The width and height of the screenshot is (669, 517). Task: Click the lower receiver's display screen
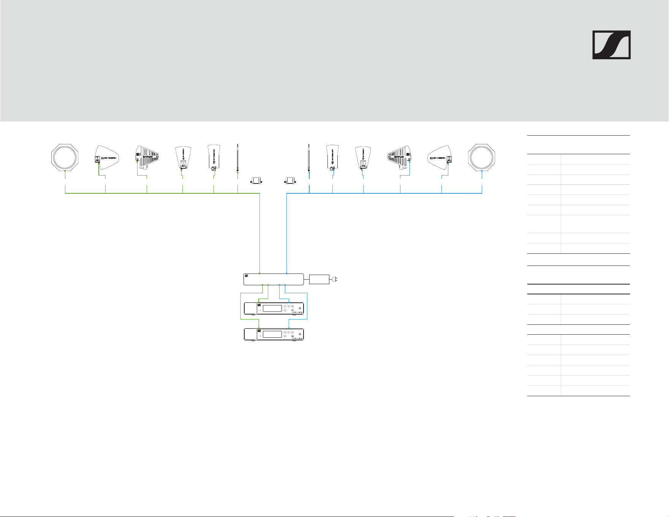click(x=272, y=334)
